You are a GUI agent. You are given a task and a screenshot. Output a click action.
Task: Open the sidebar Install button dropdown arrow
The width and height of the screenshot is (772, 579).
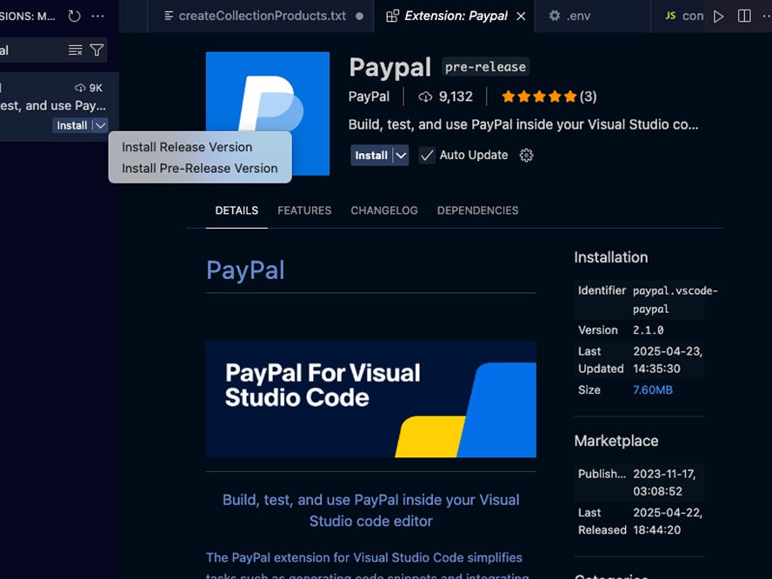tap(100, 126)
